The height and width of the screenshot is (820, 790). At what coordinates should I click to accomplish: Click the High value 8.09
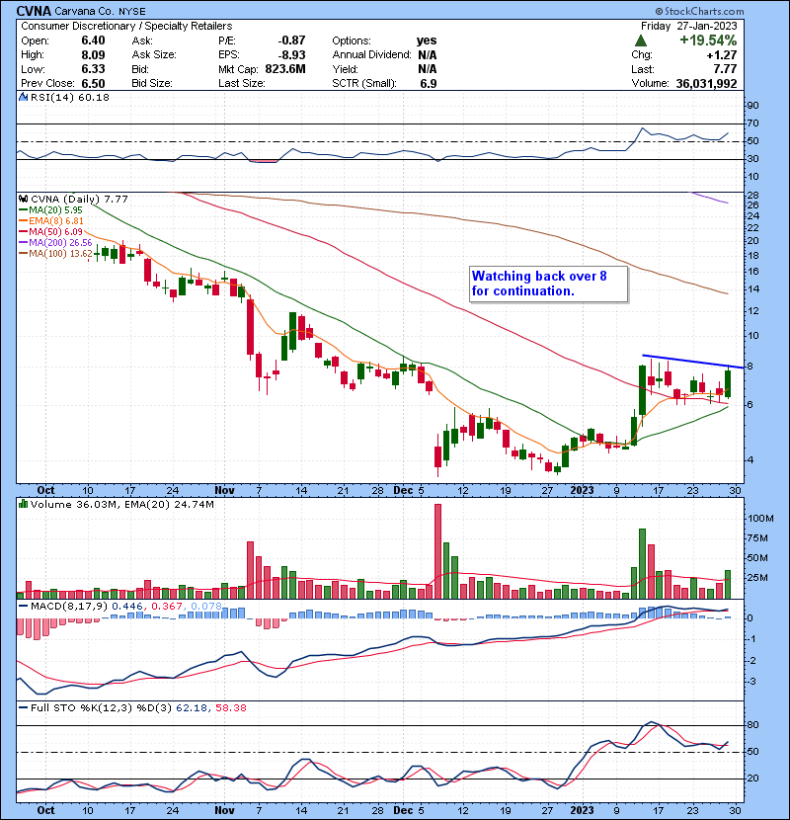click(93, 55)
